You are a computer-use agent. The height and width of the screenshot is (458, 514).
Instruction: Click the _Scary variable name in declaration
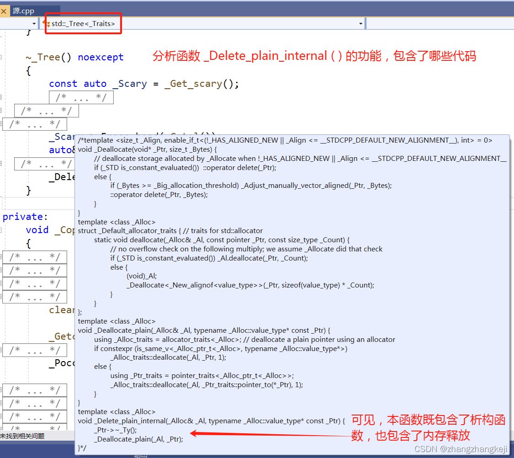[129, 84]
